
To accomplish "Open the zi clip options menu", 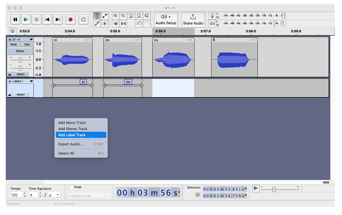I will [x=88, y=40].
